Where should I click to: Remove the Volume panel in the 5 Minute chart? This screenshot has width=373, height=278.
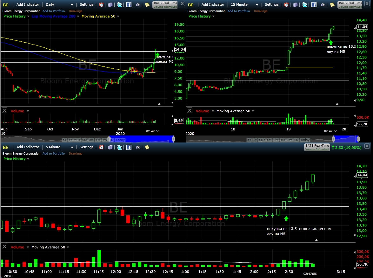tap(4, 247)
